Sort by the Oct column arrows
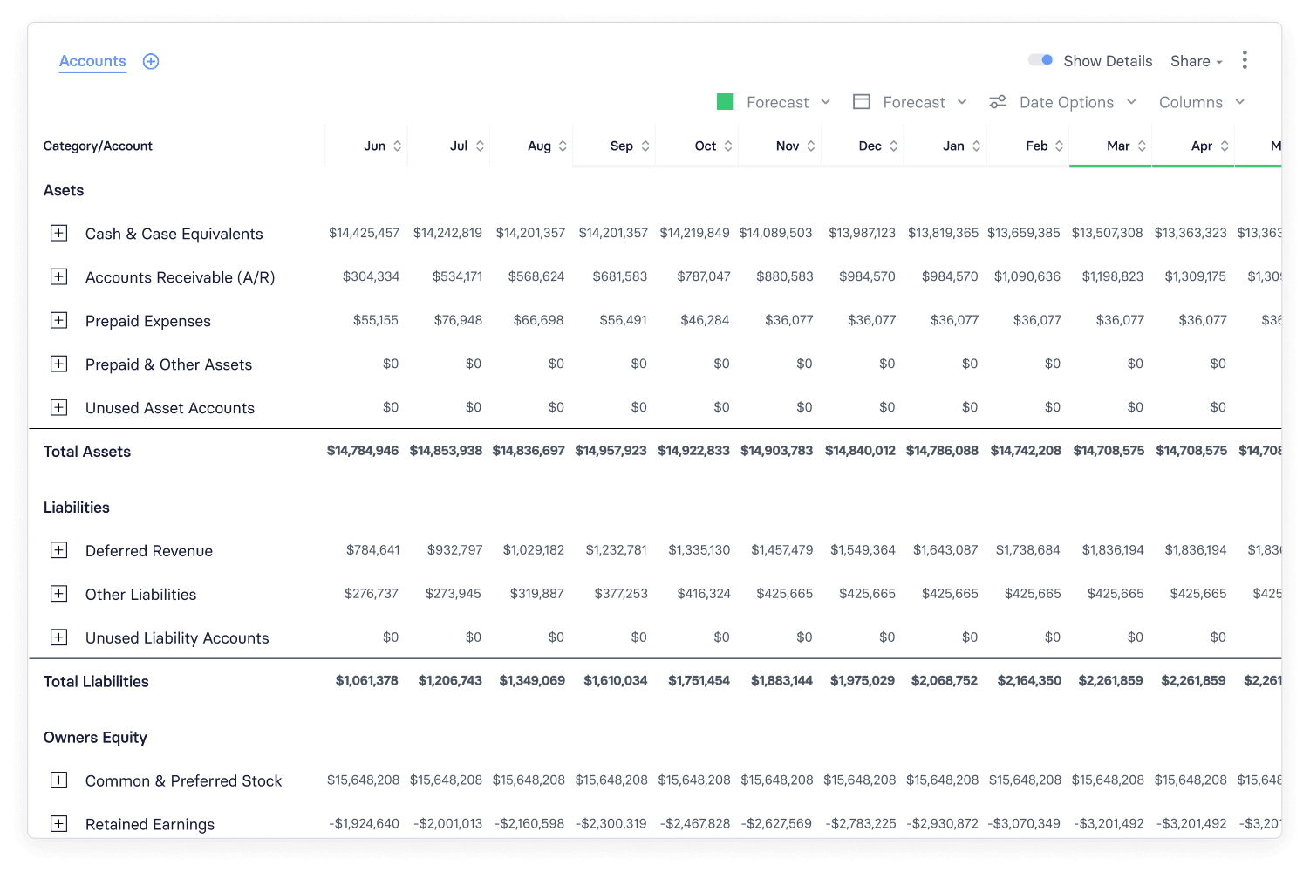The height and width of the screenshot is (872, 1310). click(x=728, y=146)
